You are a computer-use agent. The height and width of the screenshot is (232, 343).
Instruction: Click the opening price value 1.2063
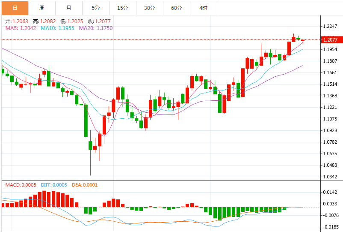[x=21, y=21]
